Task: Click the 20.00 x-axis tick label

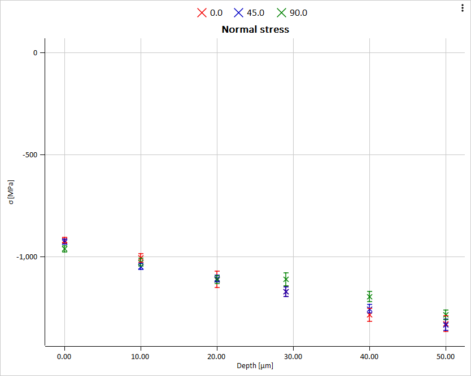Action: click(x=217, y=357)
